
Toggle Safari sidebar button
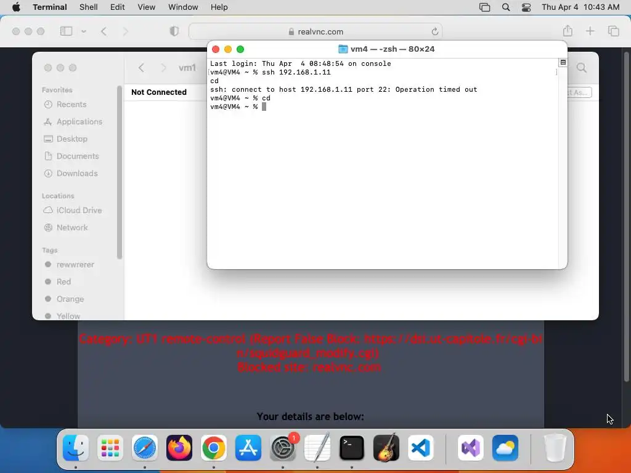click(66, 31)
